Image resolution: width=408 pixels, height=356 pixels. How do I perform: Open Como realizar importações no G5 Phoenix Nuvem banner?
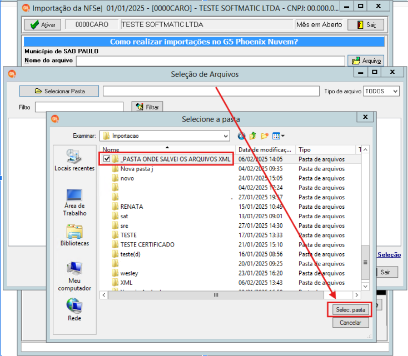[x=204, y=42]
